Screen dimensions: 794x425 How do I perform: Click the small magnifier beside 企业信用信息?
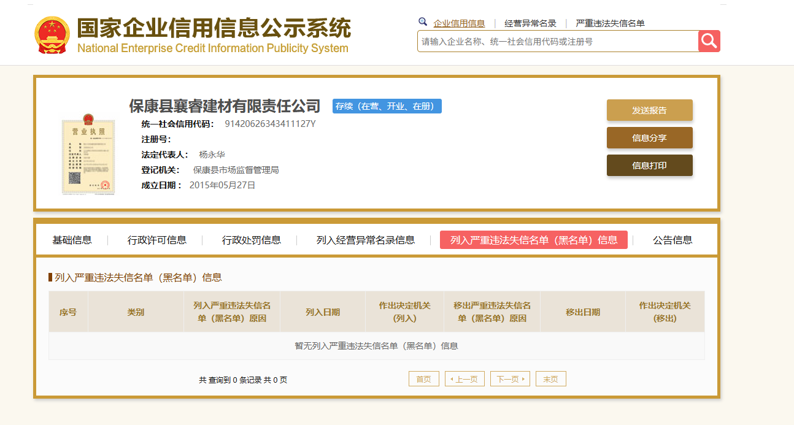pyautogui.click(x=423, y=21)
